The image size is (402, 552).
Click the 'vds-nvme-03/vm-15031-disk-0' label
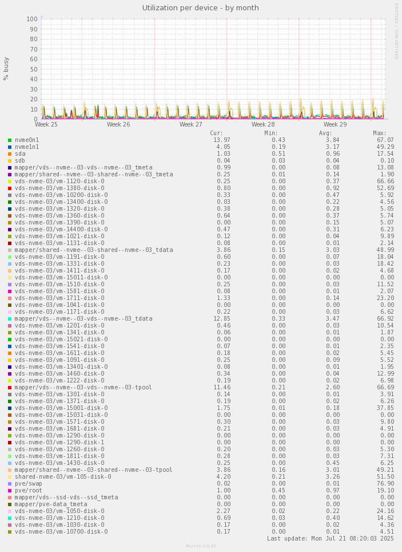click(61, 415)
